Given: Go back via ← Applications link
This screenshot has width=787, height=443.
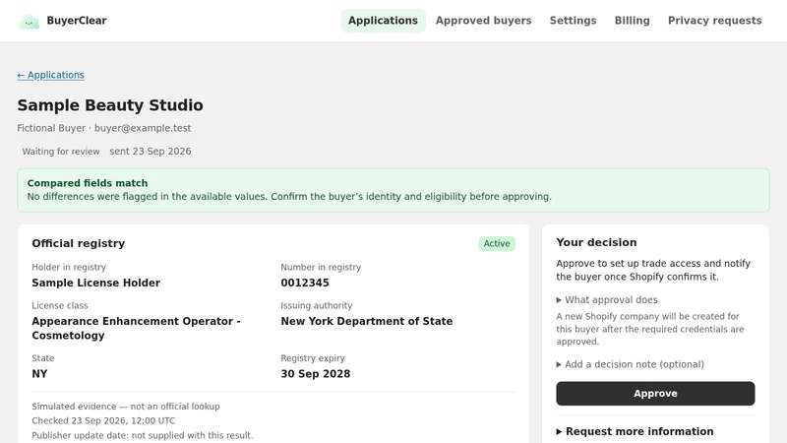Looking at the screenshot, I should pyautogui.click(x=51, y=75).
